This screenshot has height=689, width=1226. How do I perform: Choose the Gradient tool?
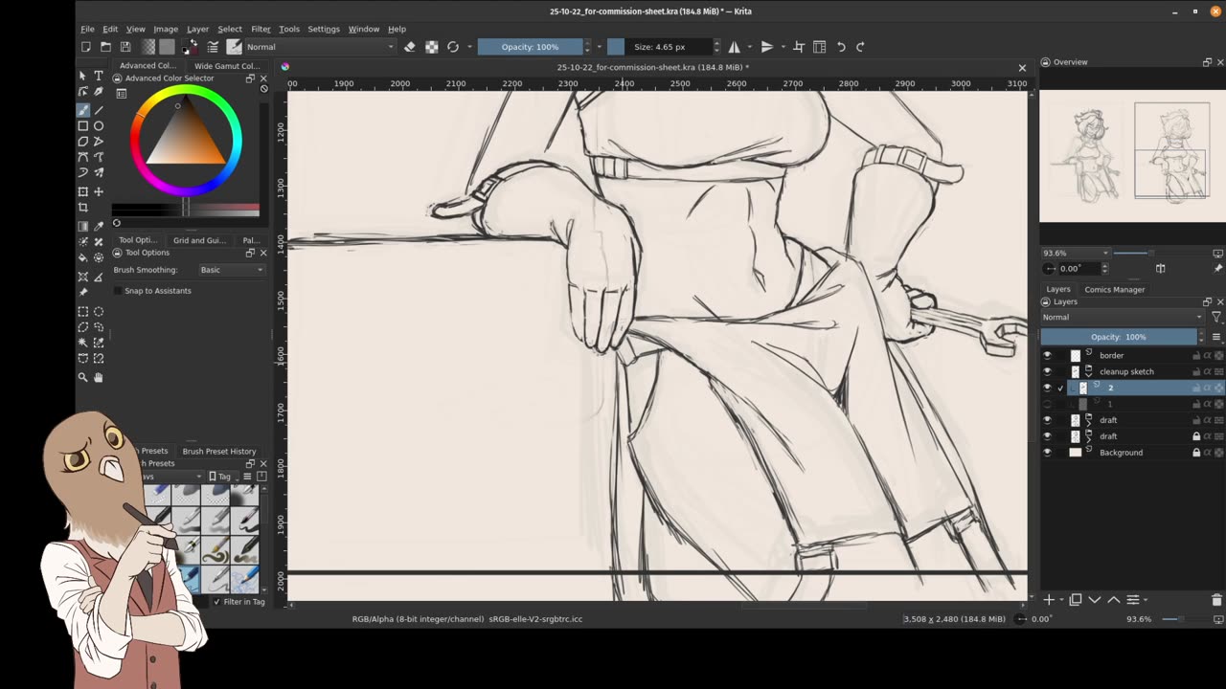click(83, 227)
